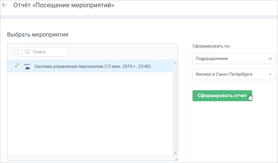Click the vertical scrollbar track of the events list
This screenshot has height=163, width=278.
175,108
